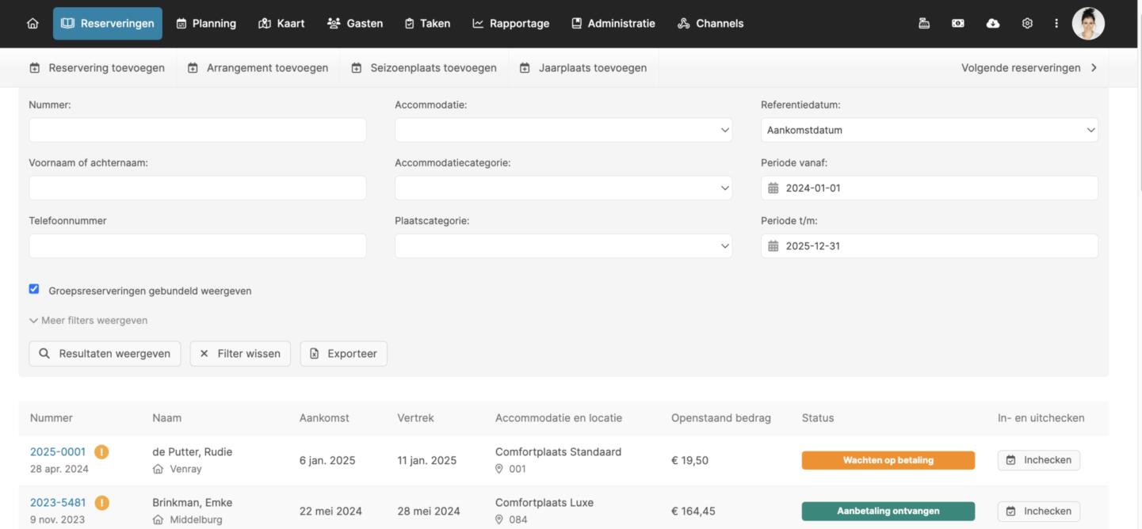Open the cash register icon

pyautogui.click(x=924, y=24)
